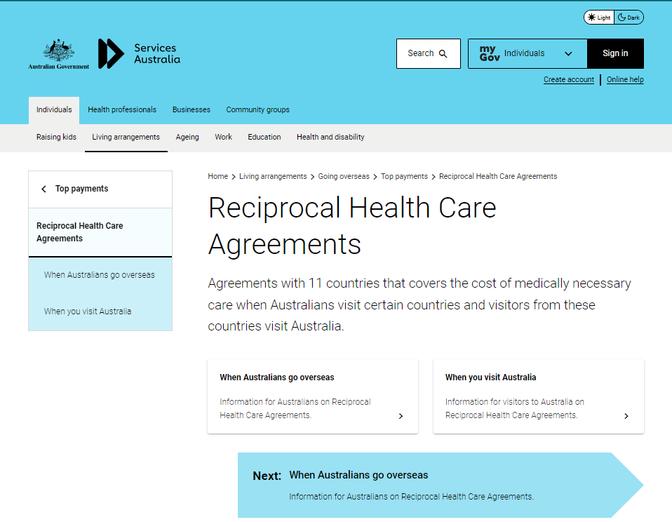Open the Health professionals tab

tap(122, 110)
